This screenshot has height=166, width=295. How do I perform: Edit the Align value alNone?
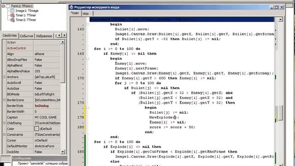point(47,54)
